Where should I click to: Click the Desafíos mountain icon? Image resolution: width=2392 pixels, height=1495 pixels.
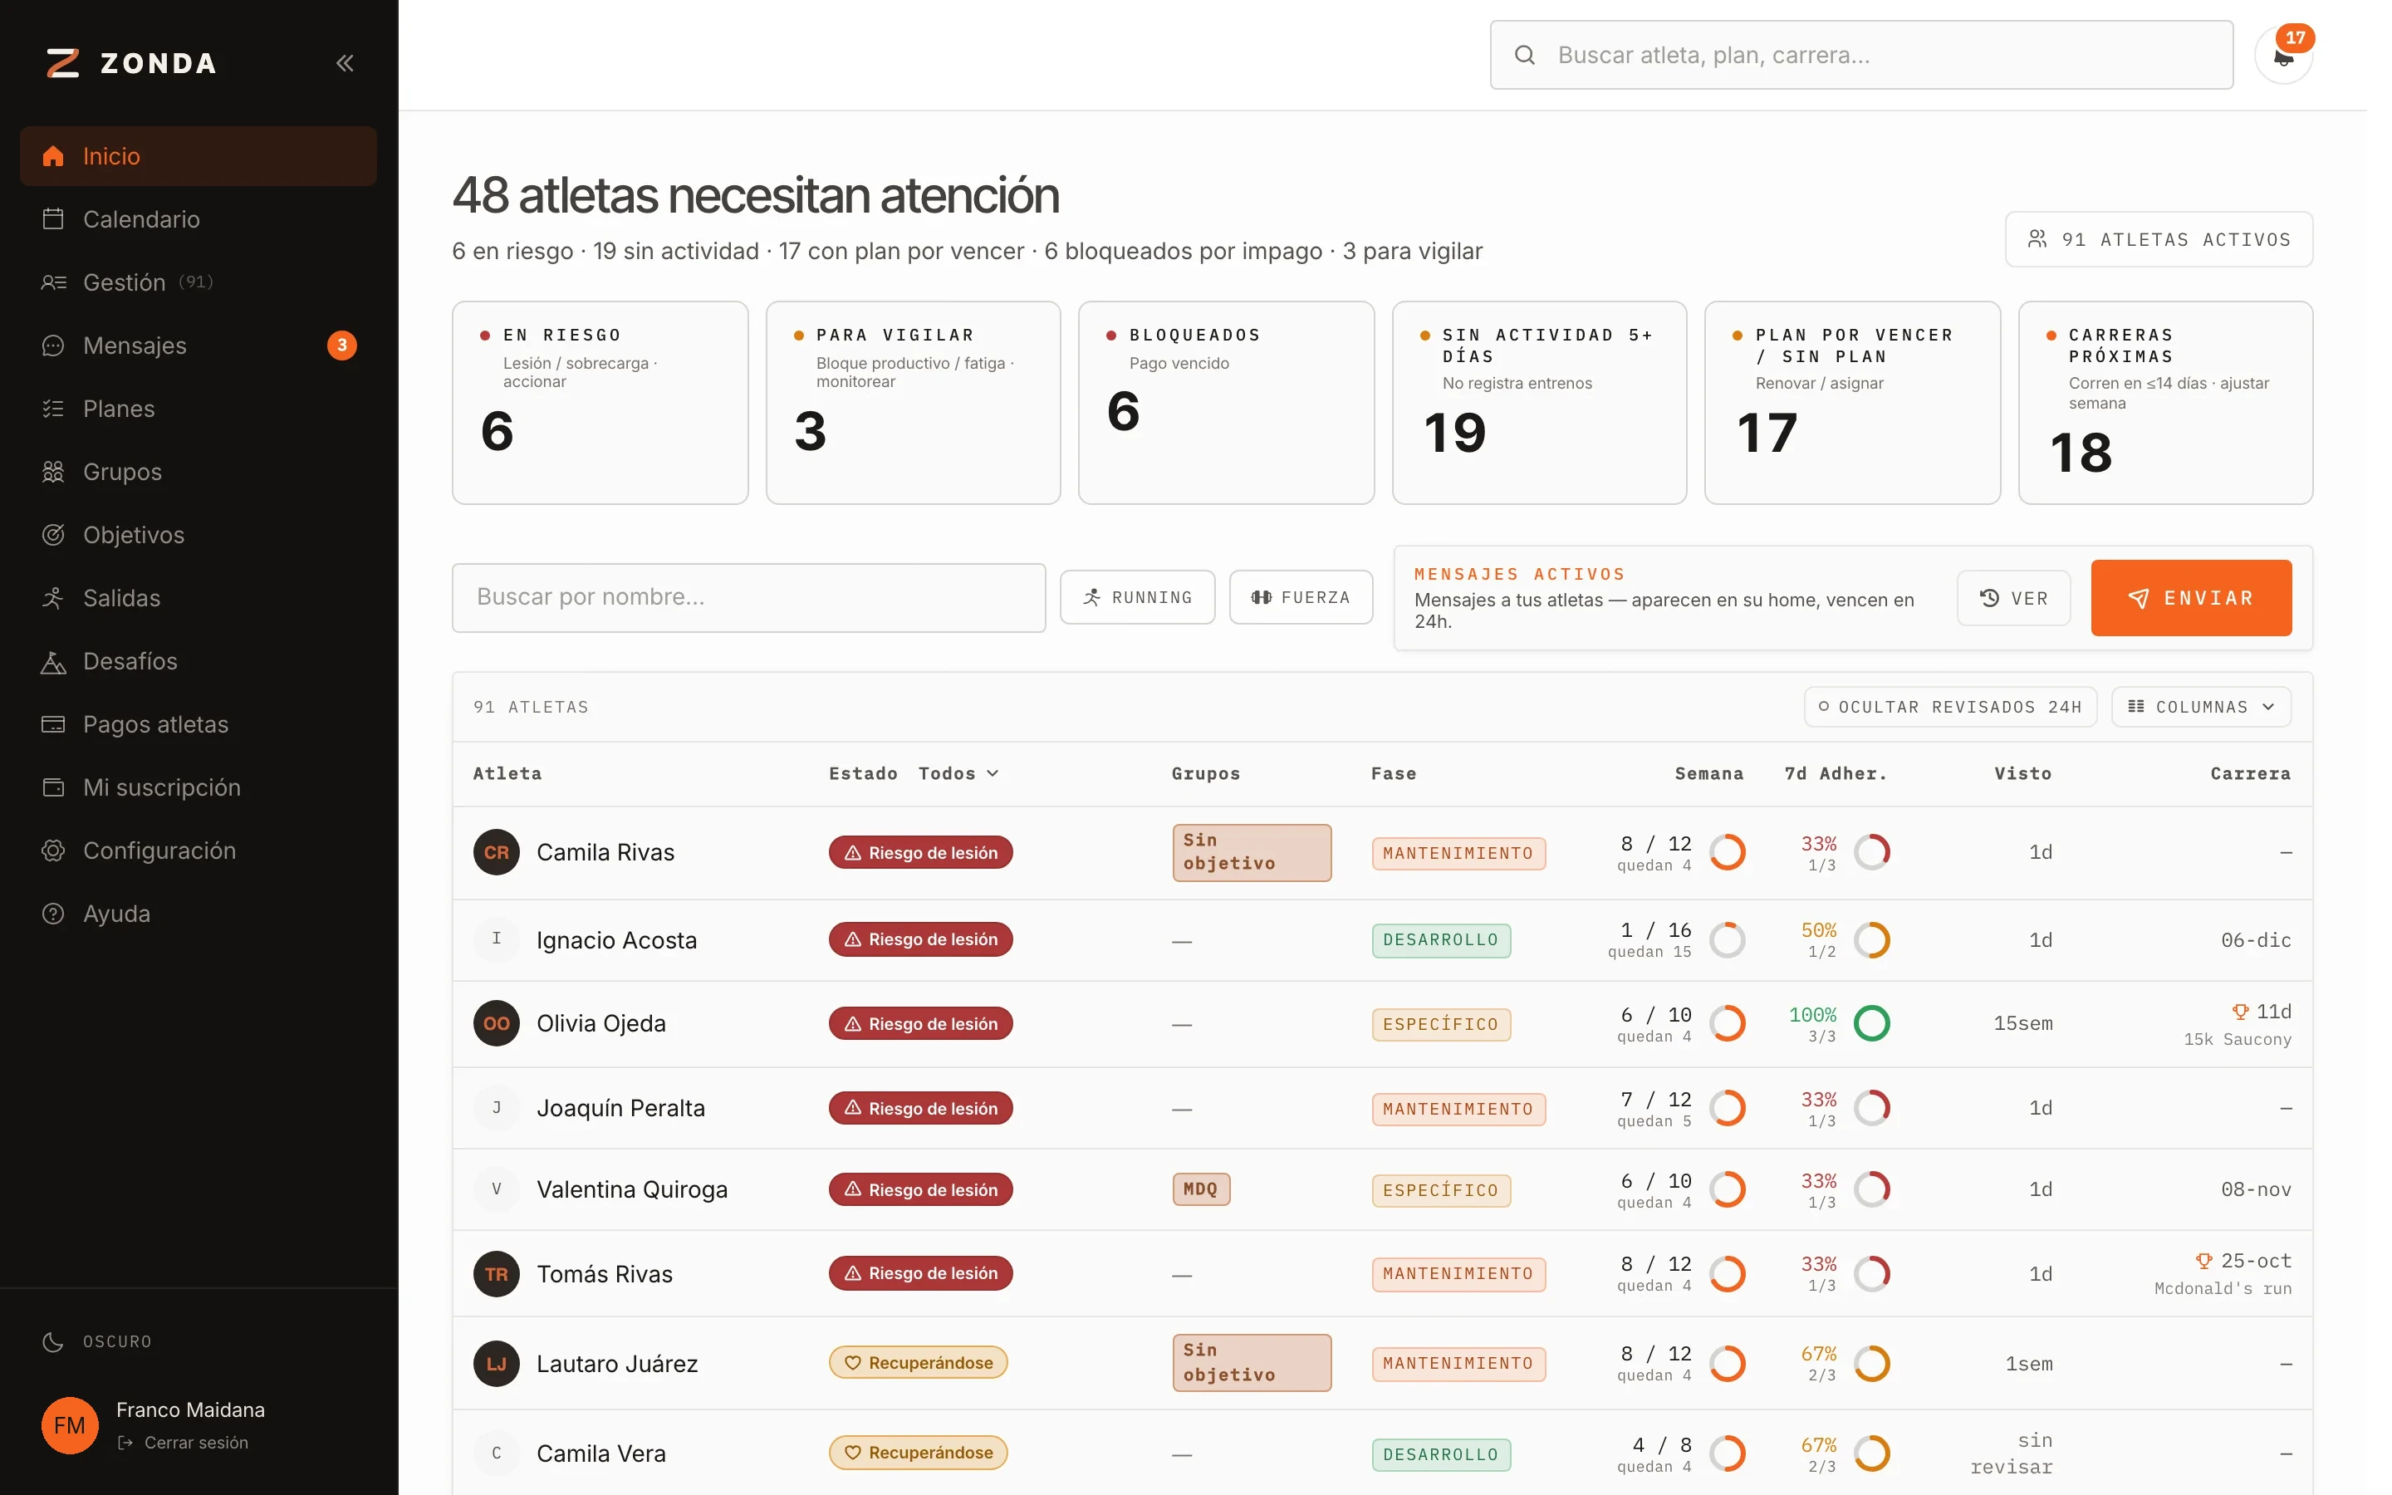(x=53, y=661)
